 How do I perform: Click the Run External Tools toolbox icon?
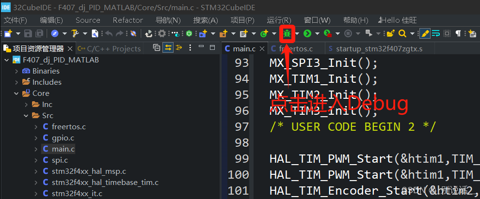click(328, 33)
